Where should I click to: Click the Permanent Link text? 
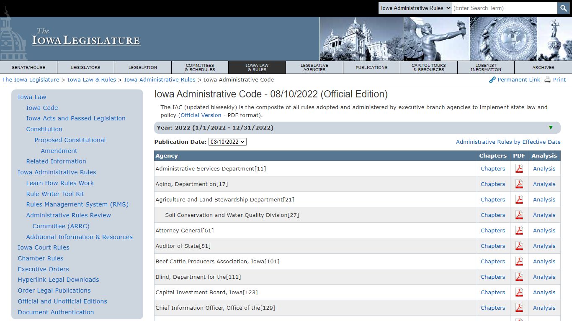[519, 79]
